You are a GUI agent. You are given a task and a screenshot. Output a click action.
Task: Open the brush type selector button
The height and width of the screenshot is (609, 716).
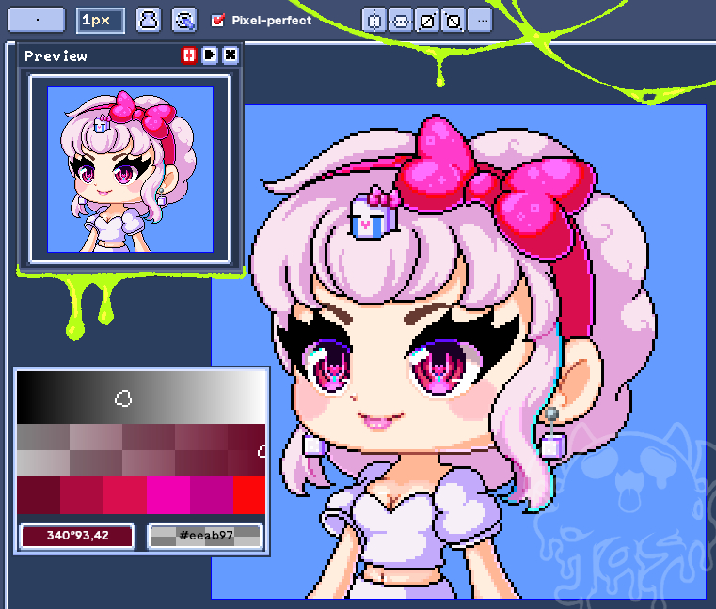pos(36,20)
